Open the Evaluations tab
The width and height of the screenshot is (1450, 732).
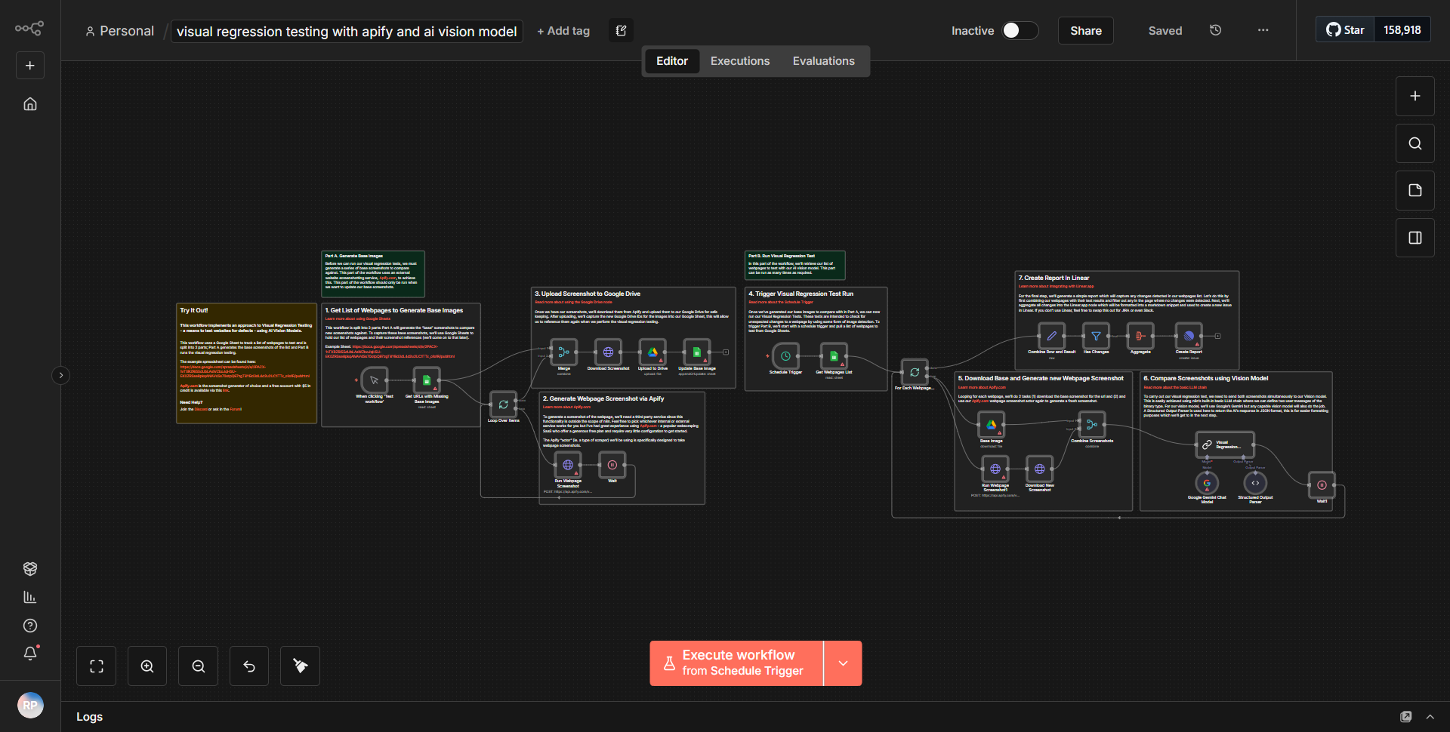(x=824, y=60)
